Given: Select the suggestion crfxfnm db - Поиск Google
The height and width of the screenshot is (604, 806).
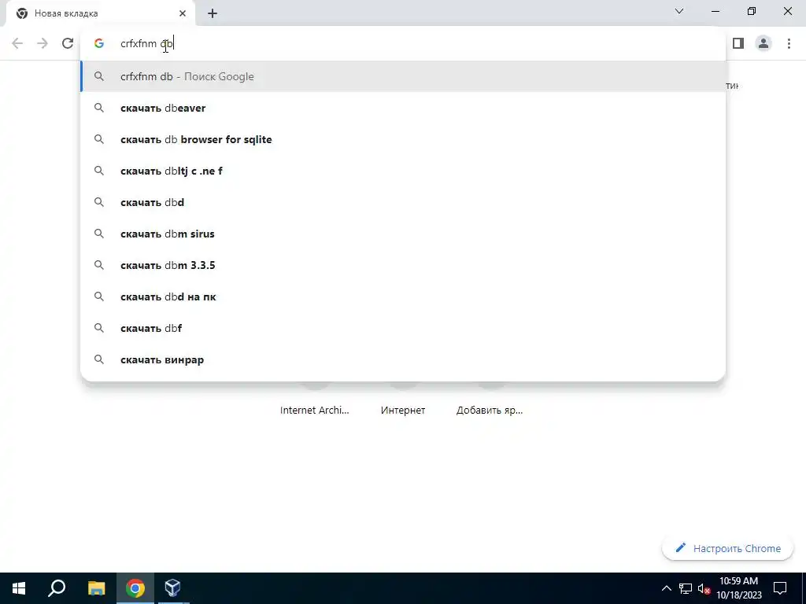Looking at the screenshot, I should 403,76.
